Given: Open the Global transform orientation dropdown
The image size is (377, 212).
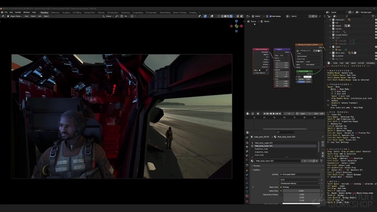Looking at the screenshot, I should click(108, 16).
